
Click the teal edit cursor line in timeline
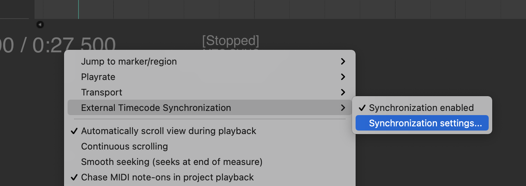[x=78, y=9]
